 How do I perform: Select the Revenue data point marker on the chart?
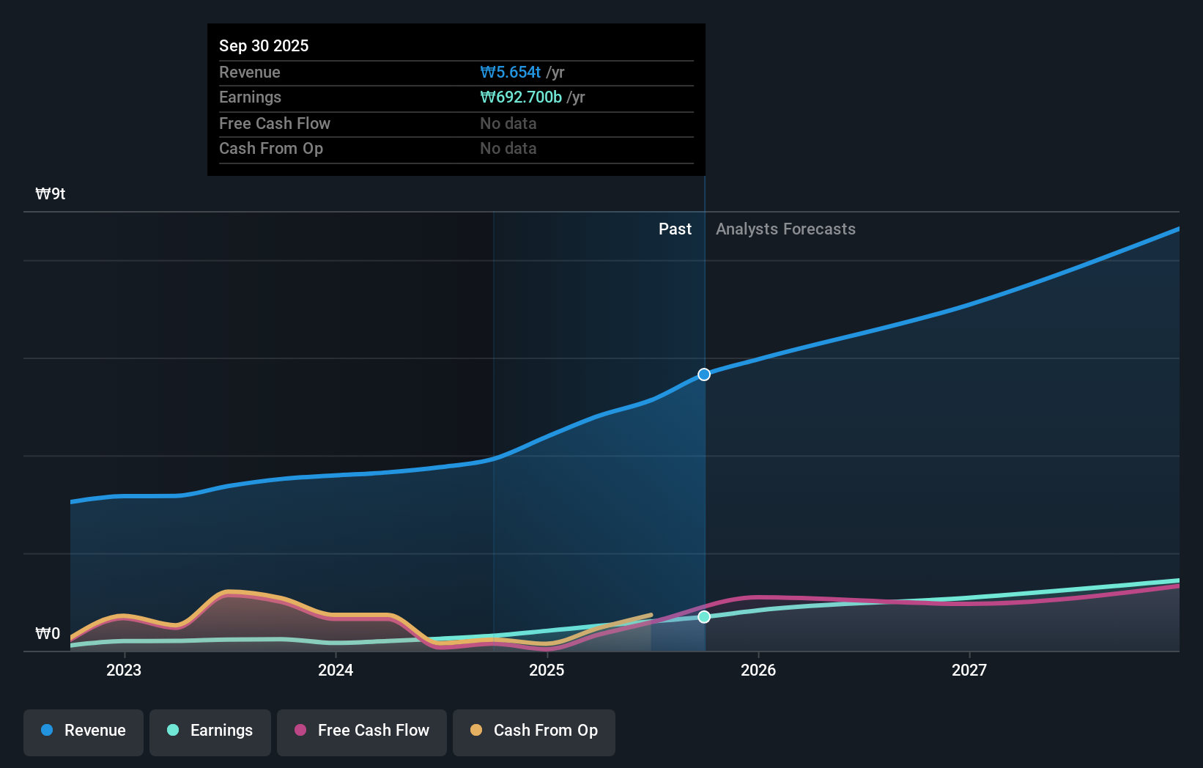click(703, 374)
